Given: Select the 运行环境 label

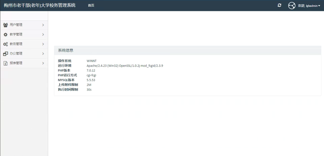Looking at the screenshot, I should click(64, 65).
